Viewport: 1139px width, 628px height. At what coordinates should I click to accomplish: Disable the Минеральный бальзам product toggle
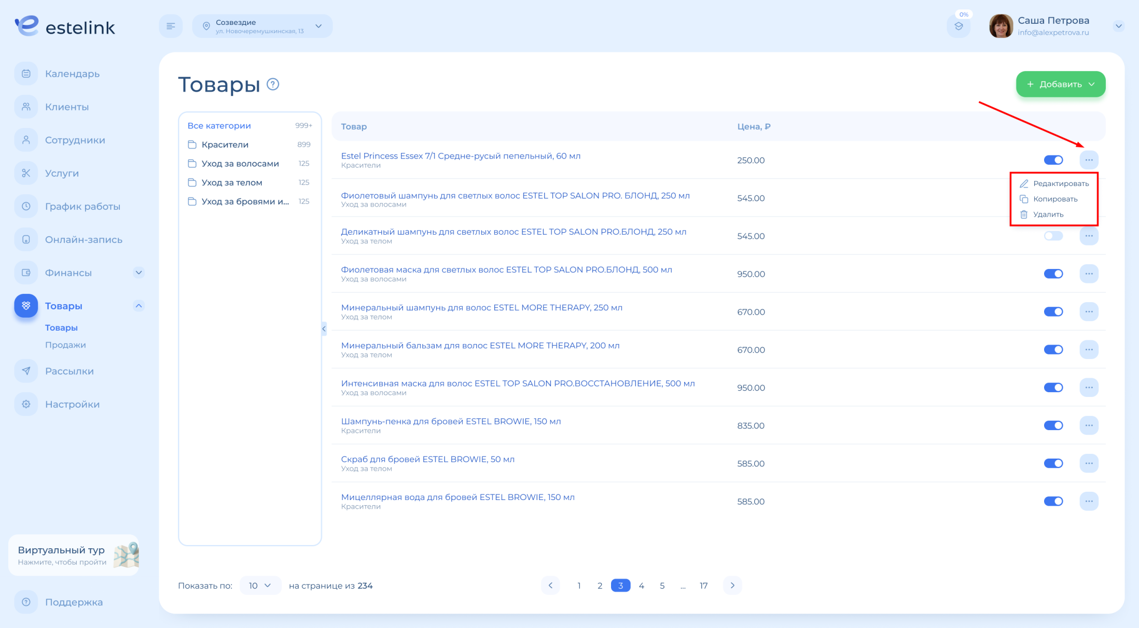point(1053,350)
